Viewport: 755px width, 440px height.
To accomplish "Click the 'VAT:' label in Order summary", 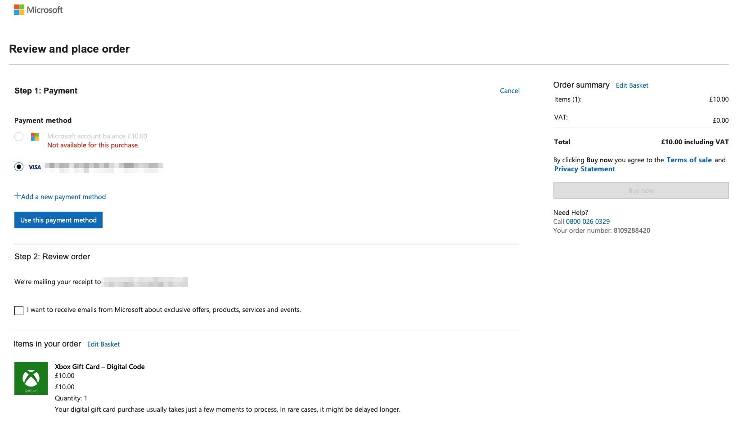I will pyautogui.click(x=561, y=117).
